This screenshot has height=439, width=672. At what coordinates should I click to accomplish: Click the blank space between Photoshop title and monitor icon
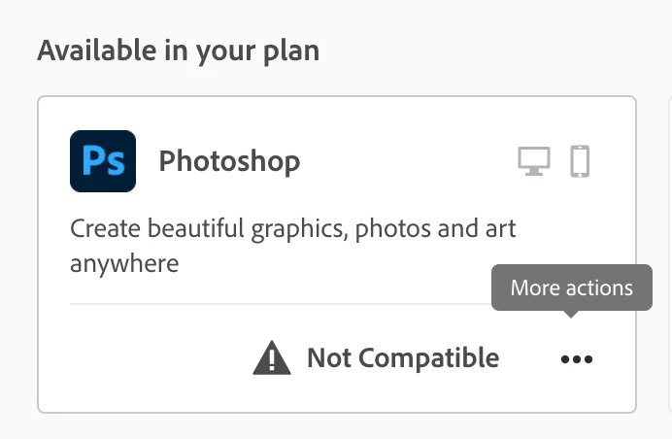pyautogui.click(x=407, y=161)
